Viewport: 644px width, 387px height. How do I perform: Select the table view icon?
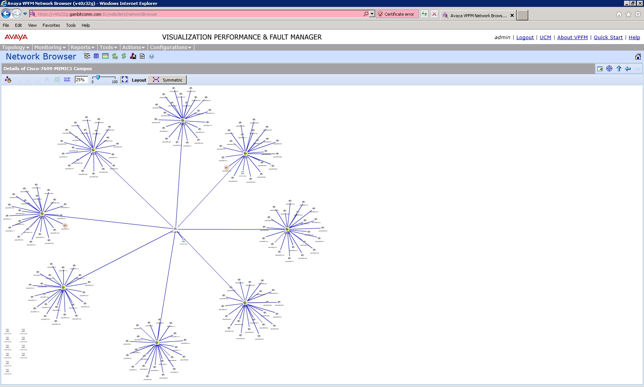96,56
